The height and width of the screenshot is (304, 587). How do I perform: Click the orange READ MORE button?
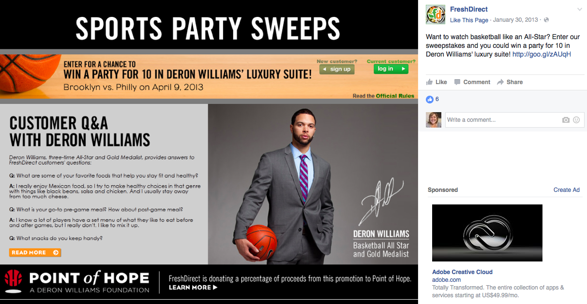(35, 252)
